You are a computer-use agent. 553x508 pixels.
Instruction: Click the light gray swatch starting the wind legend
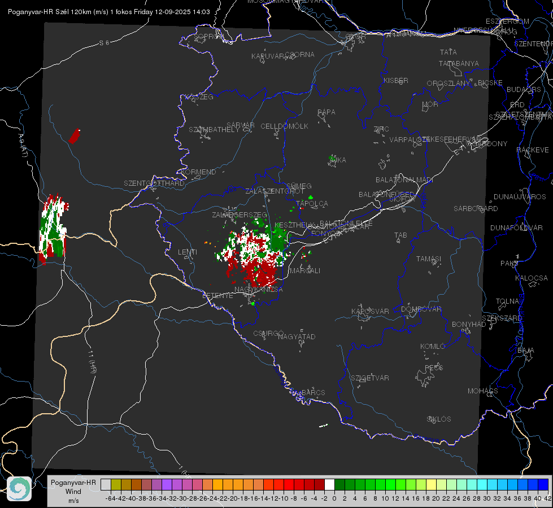tap(106, 484)
